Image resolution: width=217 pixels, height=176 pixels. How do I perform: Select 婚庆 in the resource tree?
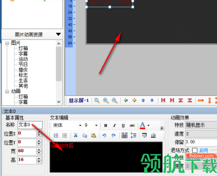coord(23,70)
